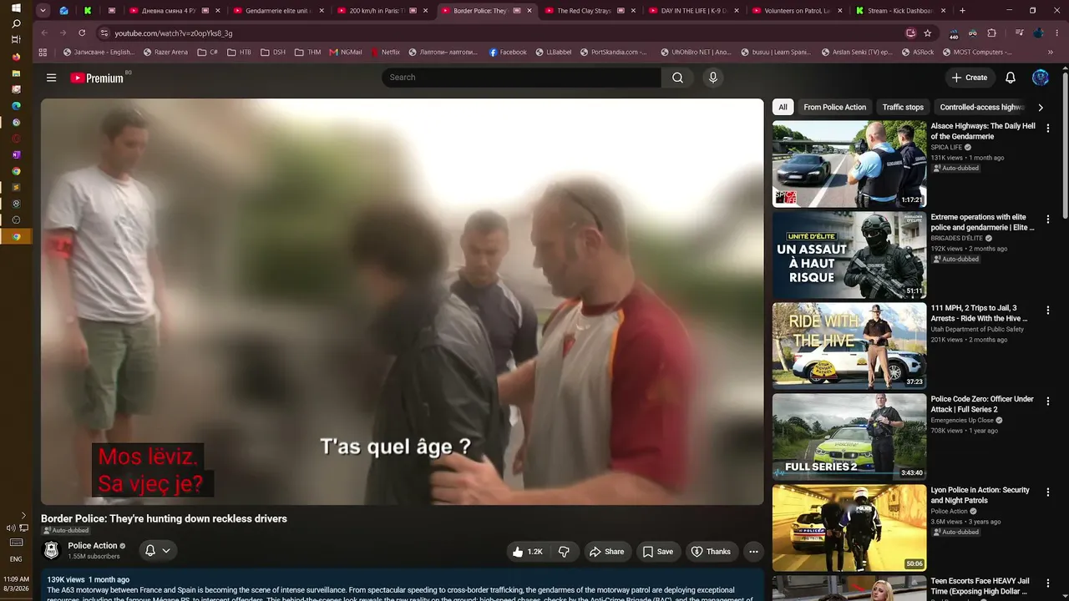View site information icon in address bar
1069x601 pixels.
(x=104, y=33)
